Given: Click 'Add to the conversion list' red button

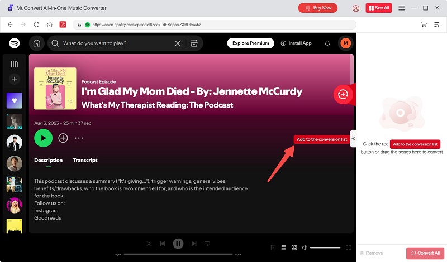Looking at the screenshot, I should pos(322,139).
